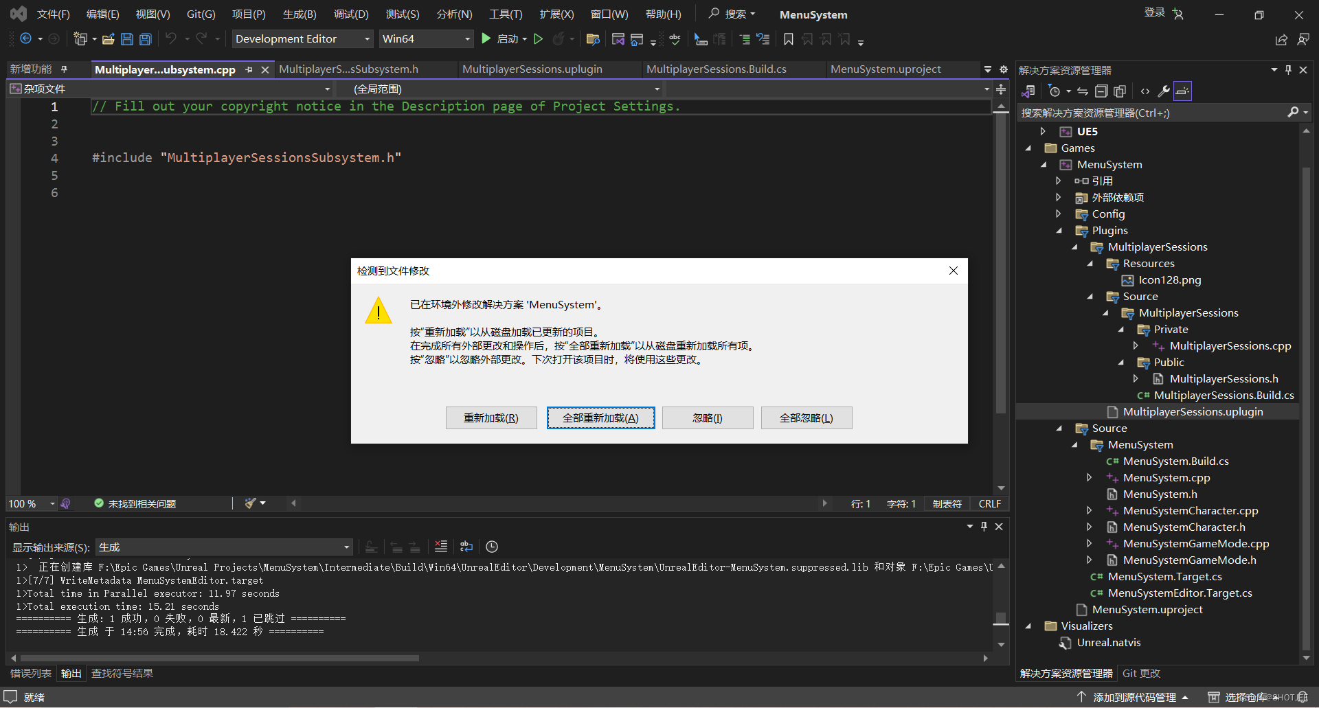Expand the UE5 tree node
The width and height of the screenshot is (1319, 708).
1043,131
